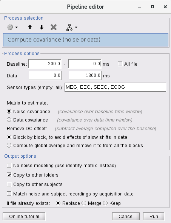Select Compute covariance process in list
Image resolution: width=171 pixels, height=223 pixels.
tap(86, 40)
